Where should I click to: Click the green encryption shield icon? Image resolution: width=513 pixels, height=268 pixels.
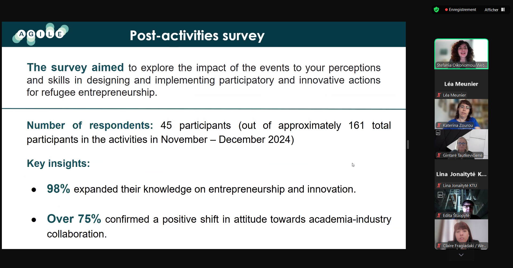pos(436,10)
